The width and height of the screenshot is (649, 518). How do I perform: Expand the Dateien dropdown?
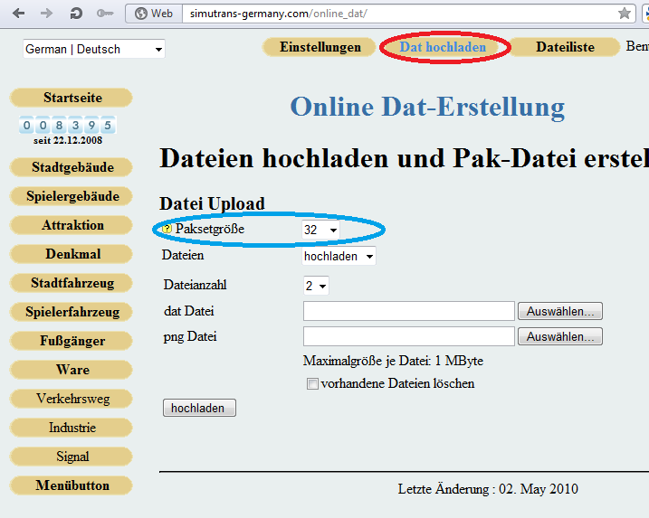pyautogui.click(x=339, y=257)
